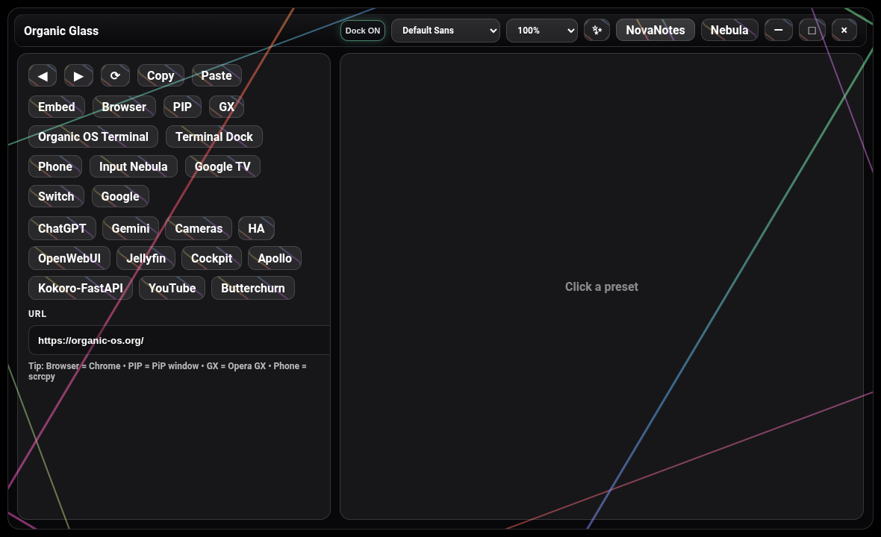This screenshot has height=537, width=881.
Task: Go forward with the right arrow button
Action: click(x=78, y=76)
